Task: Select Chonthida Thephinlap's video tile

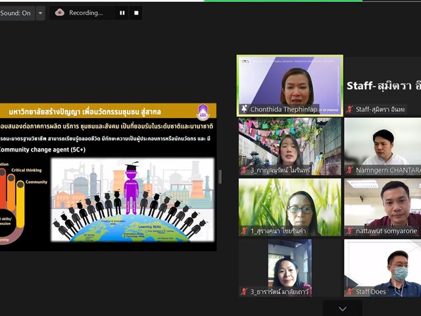Action: tap(290, 86)
